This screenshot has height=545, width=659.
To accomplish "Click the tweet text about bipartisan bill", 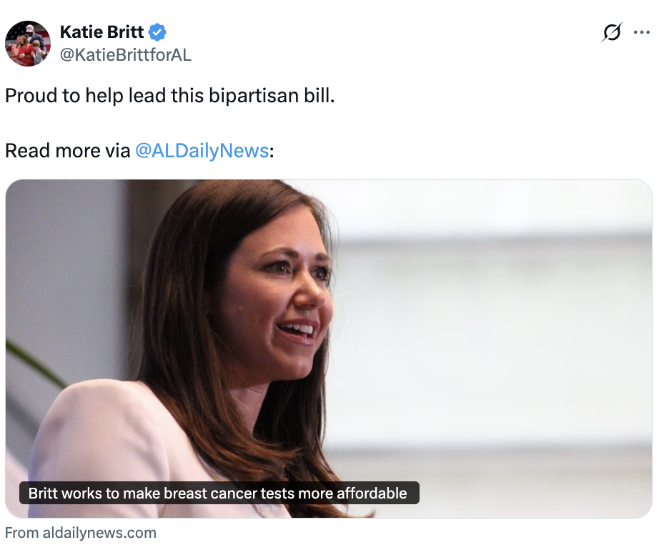I will pyautogui.click(x=170, y=95).
